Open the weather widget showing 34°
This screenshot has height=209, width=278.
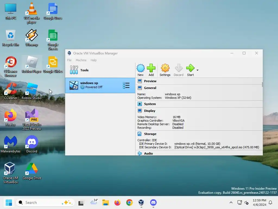pyautogui.click(x=94, y=202)
